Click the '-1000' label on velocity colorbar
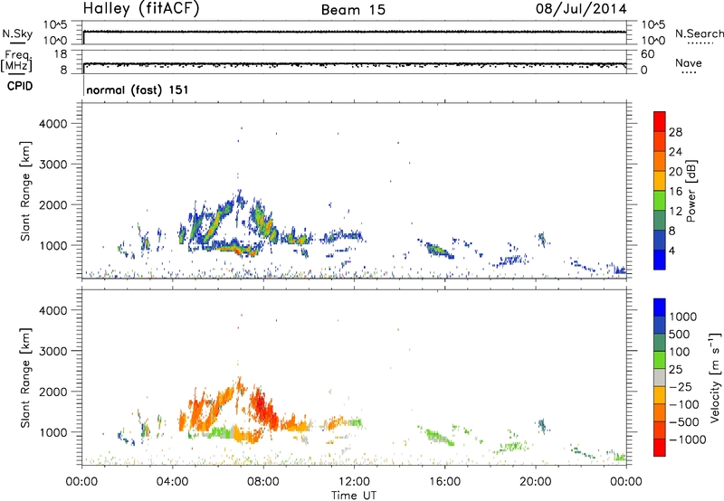Viewport: 724px width, 501px height. click(x=688, y=440)
